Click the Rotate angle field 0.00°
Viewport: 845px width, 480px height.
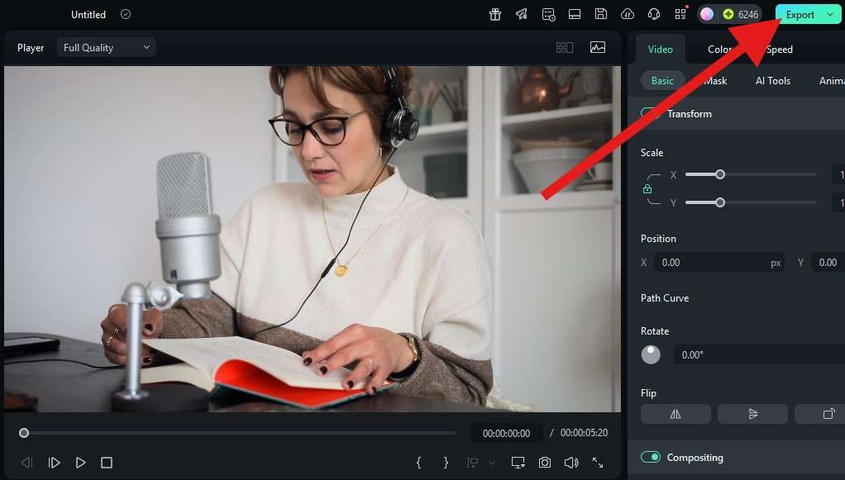point(759,355)
